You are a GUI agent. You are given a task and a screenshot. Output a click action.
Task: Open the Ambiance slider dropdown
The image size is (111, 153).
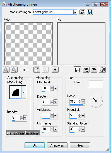(55, 116)
